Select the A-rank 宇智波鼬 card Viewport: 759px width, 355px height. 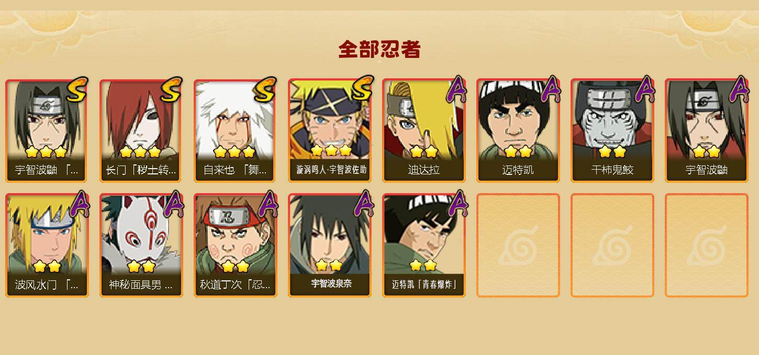click(707, 131)
